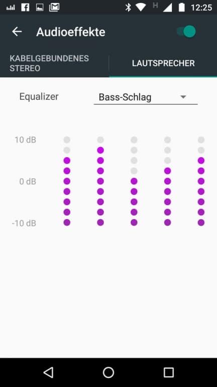Tap the picture notification icon in status bar
Image resolution: width=217 pixels, height=387 pixels.
(40, 8)
